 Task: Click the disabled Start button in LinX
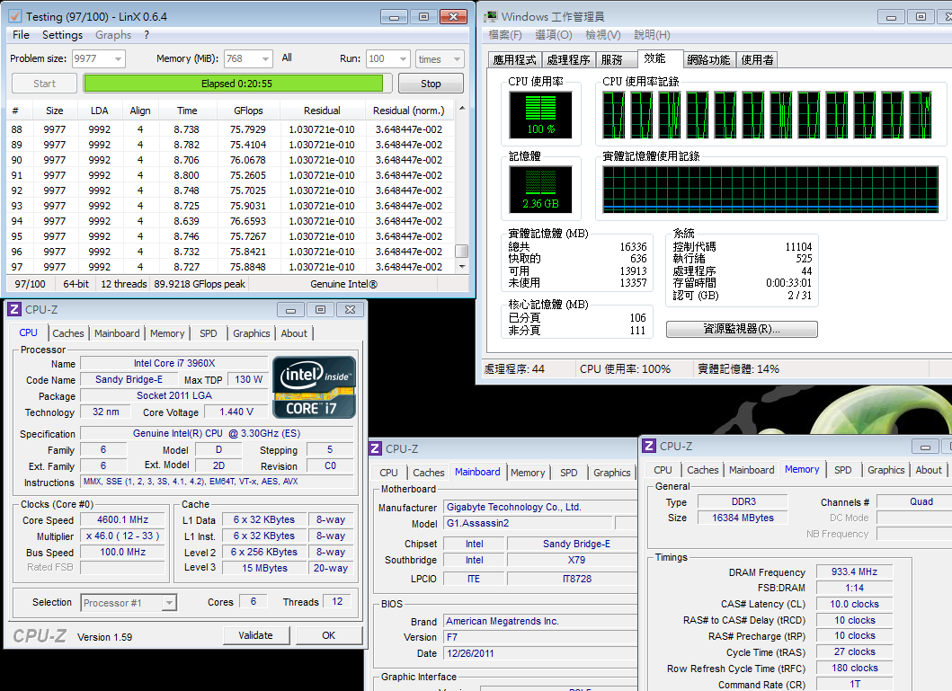pyautogui.click(x=44, y=84)
